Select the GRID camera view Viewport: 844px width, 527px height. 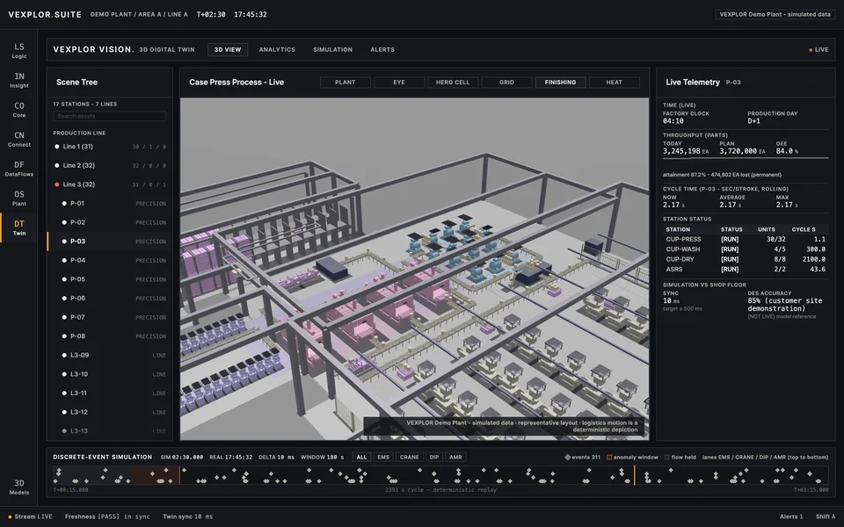[x=506, y=83]
